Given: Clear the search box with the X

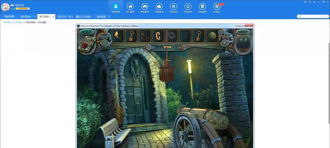Looking at the screenshot, I should pos(323,16).
